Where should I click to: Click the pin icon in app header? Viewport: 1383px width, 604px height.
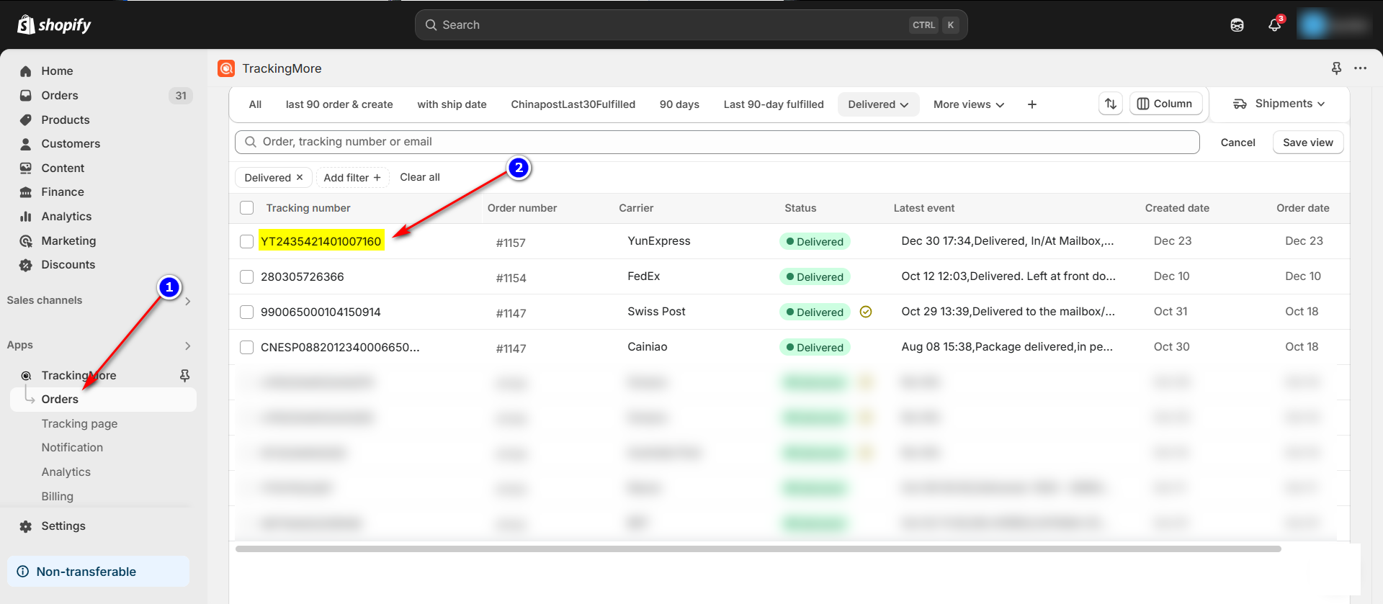[1336, 68]
